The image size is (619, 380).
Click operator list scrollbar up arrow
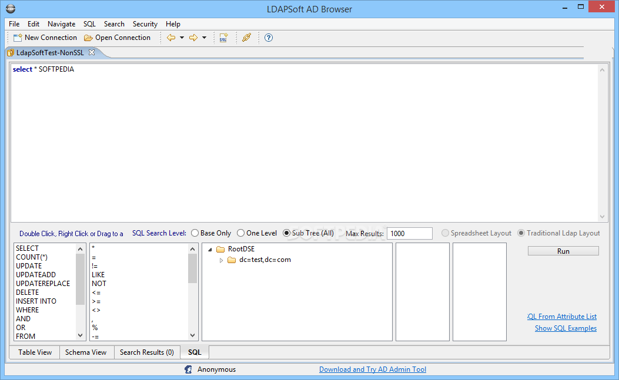click(192, 249)
